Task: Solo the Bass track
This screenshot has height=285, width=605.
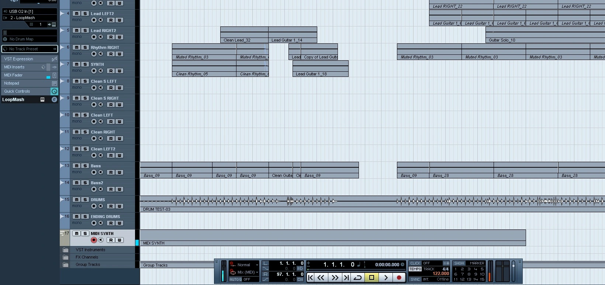Action: (85, 166)
